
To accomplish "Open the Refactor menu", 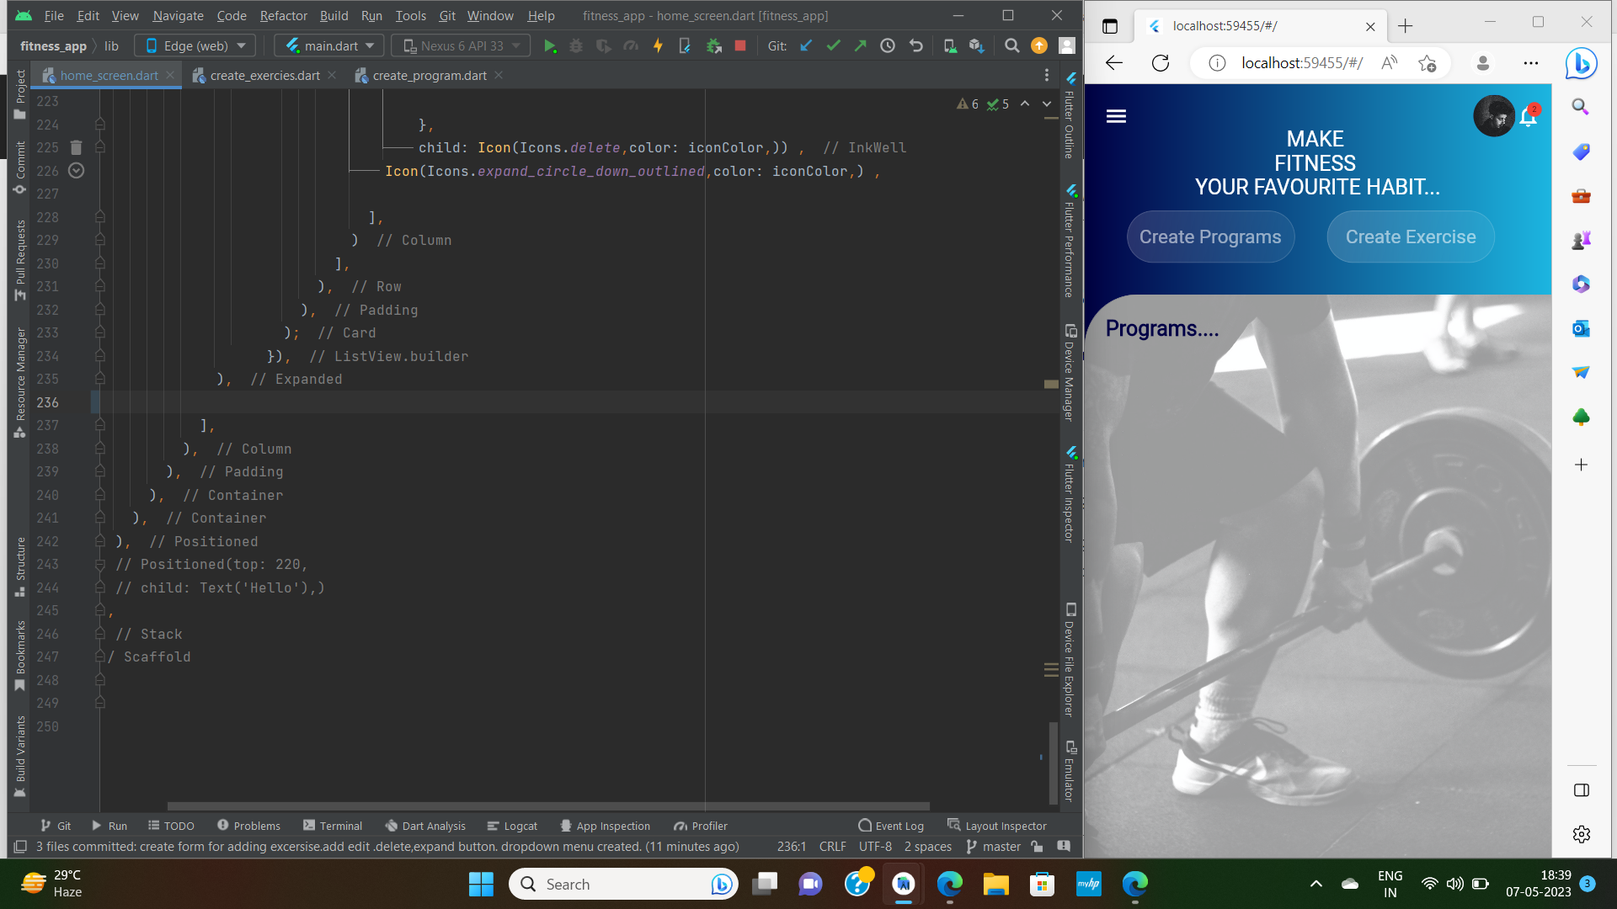I will (x=283, y=15).
